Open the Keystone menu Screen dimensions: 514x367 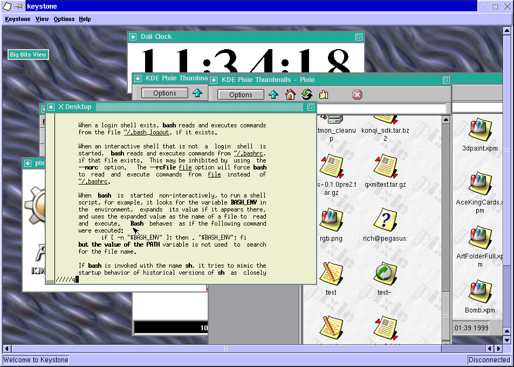pyautogui.click(x=18, y=19)
